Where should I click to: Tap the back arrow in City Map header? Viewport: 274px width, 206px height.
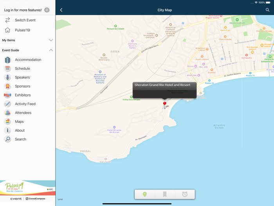click(x=61, y=10)
